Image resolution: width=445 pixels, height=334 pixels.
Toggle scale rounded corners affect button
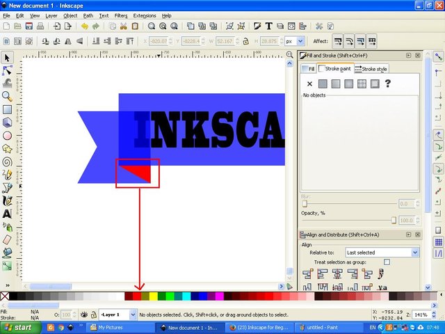tap(349, 42)
